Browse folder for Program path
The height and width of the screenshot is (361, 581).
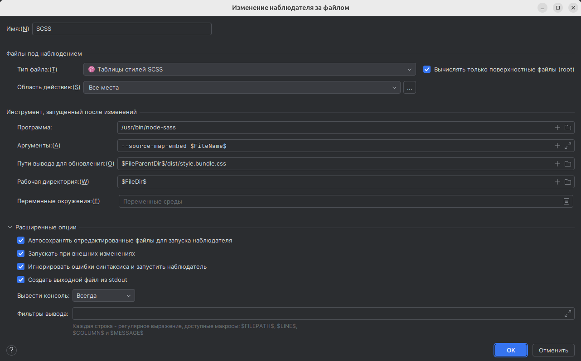[567, 128]
